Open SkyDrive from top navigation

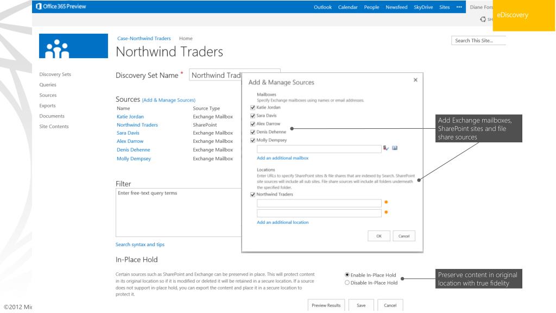(x=423, y=7)
